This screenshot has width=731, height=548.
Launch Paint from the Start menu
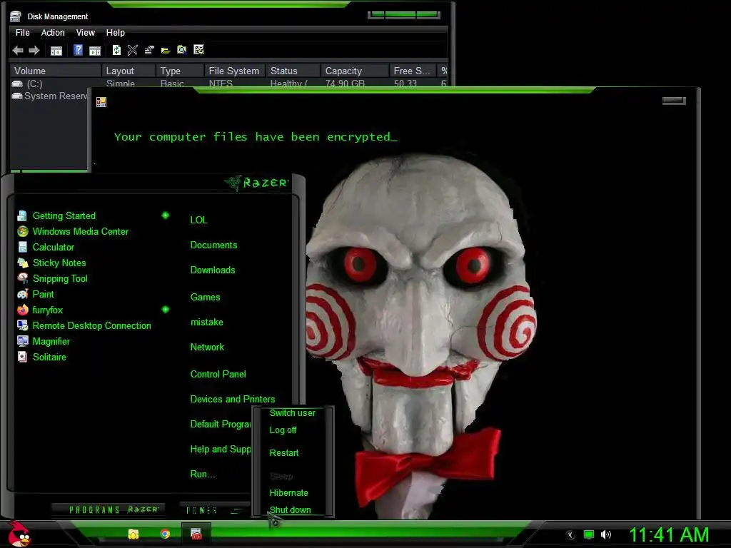[x=43, y=295]
